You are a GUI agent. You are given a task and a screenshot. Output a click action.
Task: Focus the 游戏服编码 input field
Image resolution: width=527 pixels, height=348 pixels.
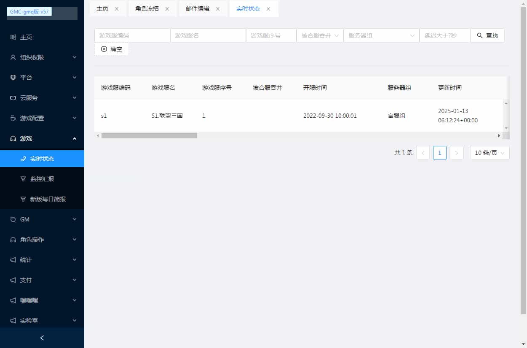pyautogui.click(x=132, y=35)
